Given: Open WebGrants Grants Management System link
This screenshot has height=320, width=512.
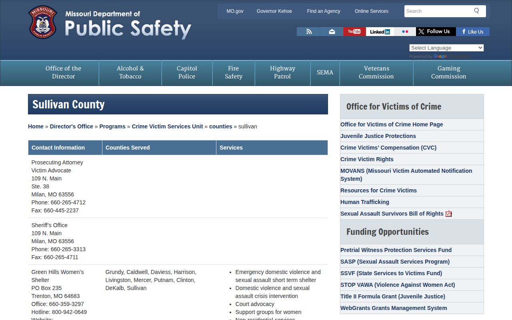Looking at the screenshot, I should 394,308.
